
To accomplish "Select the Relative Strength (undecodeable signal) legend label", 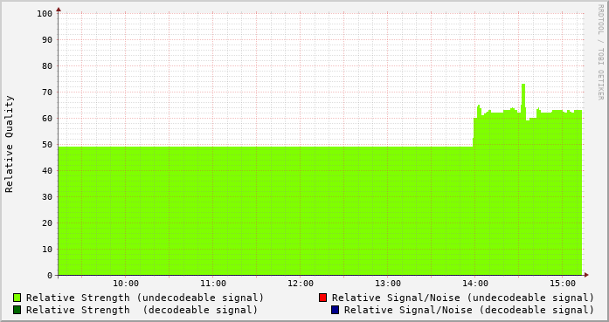I will (145, 298).
